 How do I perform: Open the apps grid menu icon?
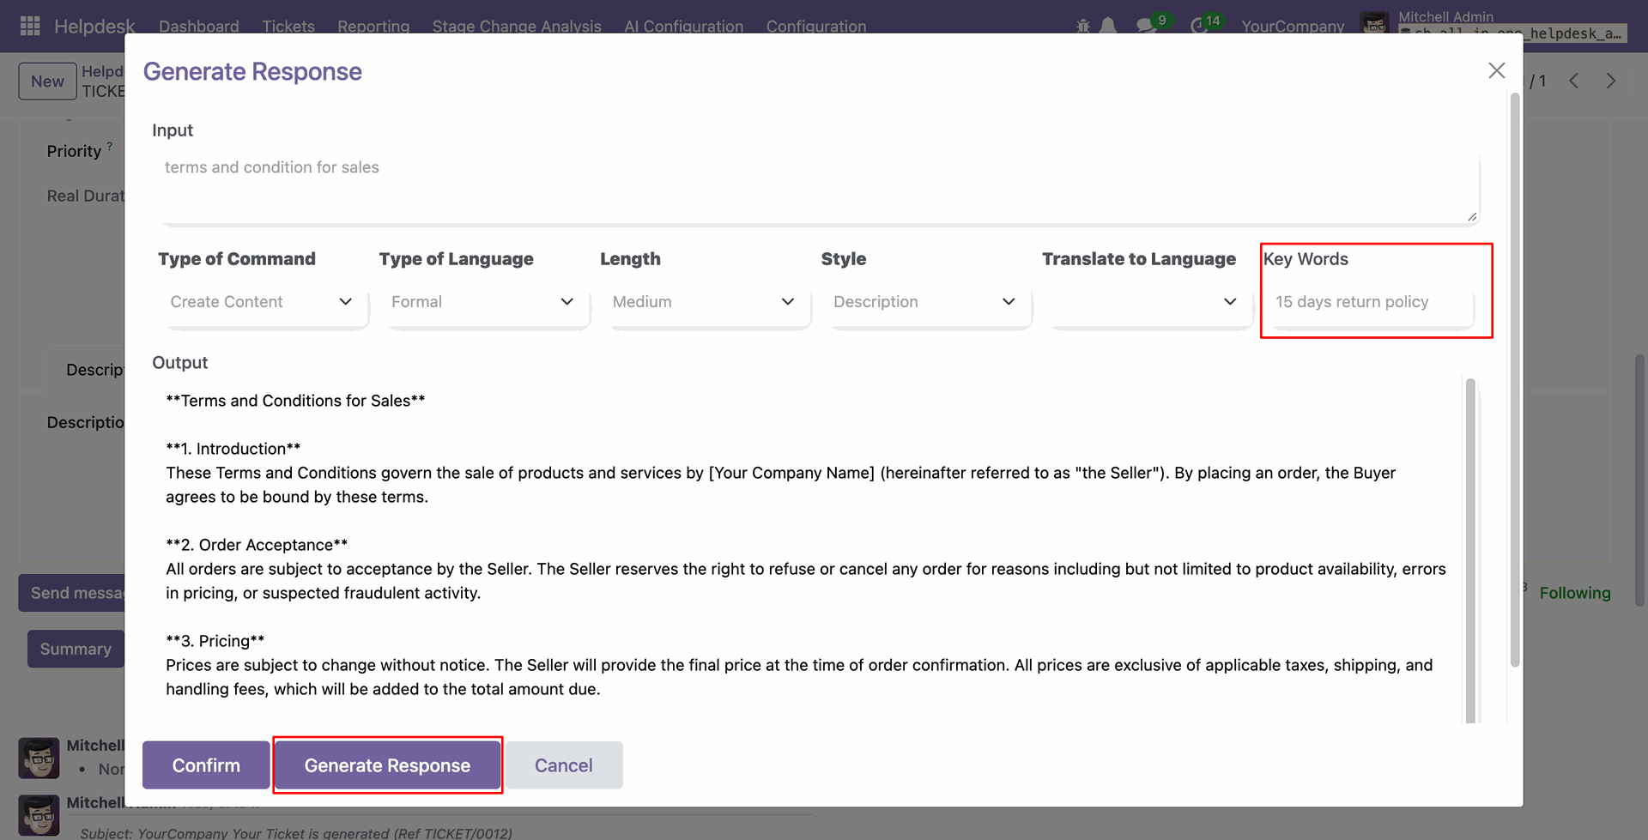pos(30,26)
